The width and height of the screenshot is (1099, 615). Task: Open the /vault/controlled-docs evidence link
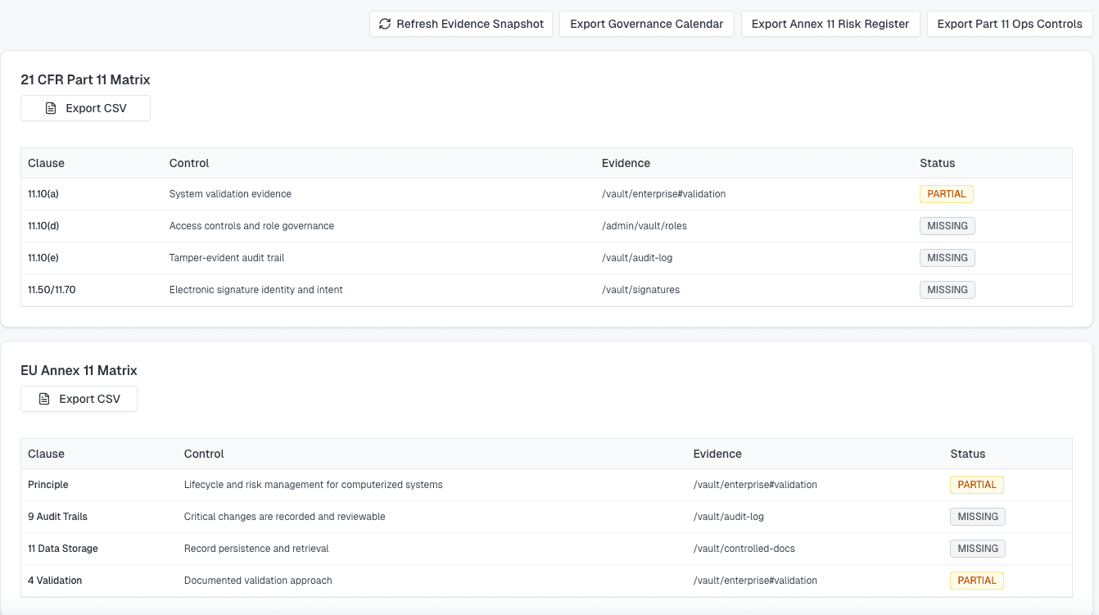coord(744,548)
